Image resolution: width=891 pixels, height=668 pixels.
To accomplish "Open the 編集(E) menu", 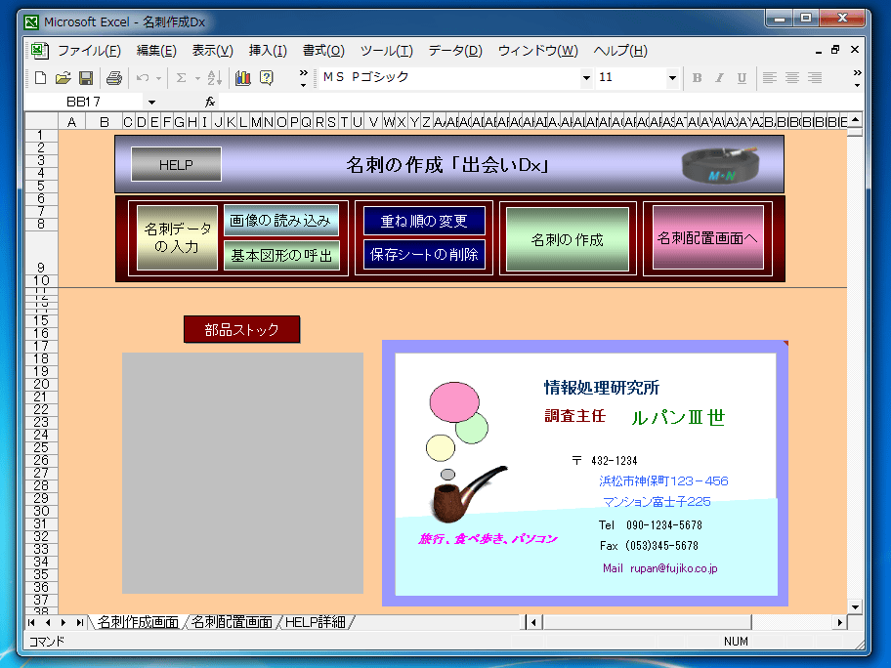I will click(156, 51).
